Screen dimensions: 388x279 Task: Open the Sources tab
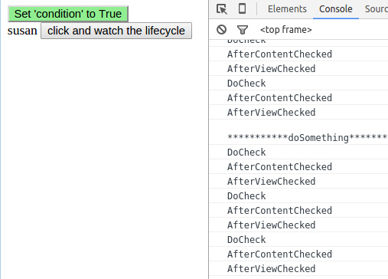377,9
